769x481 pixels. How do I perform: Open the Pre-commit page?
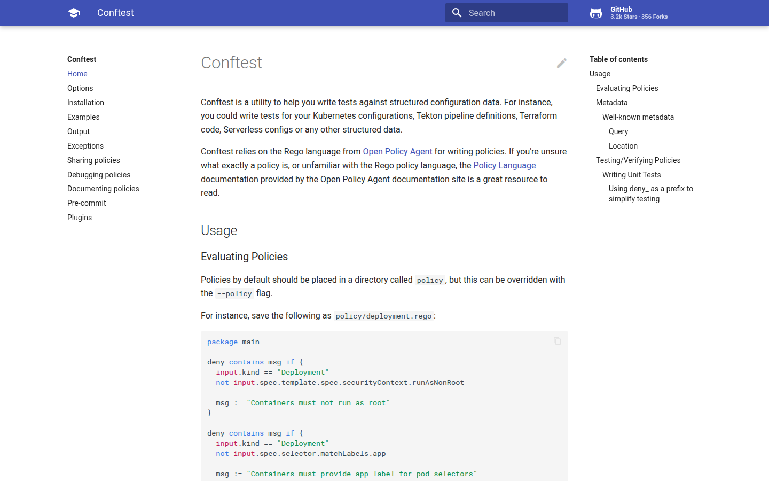(87, 203)
